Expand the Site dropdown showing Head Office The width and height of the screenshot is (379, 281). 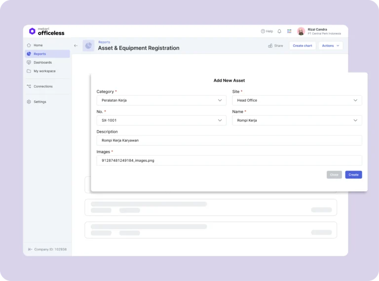coord(297,100)
